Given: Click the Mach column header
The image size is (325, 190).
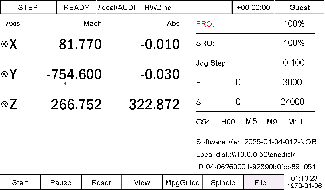Looking at the screenshot, I should click(93, 23).
